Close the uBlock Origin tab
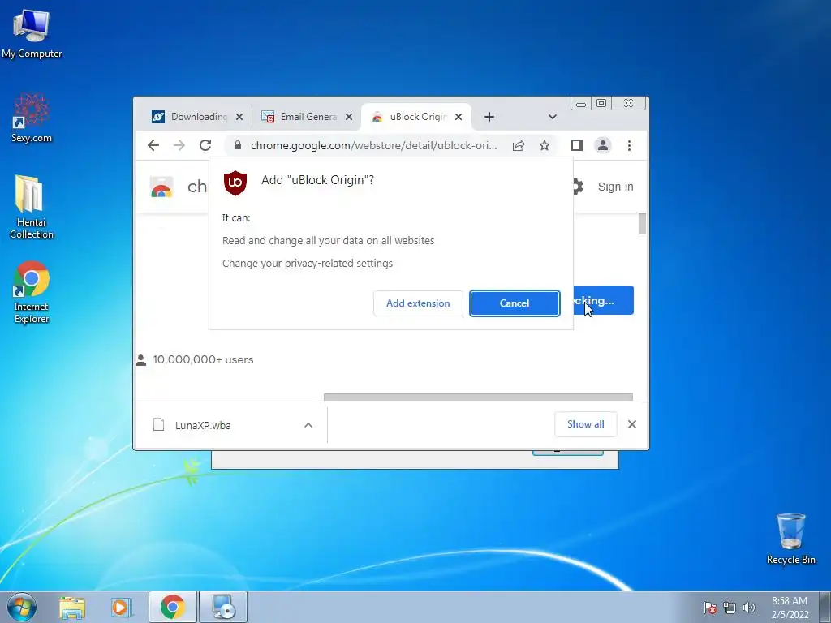 click(459, 117)
